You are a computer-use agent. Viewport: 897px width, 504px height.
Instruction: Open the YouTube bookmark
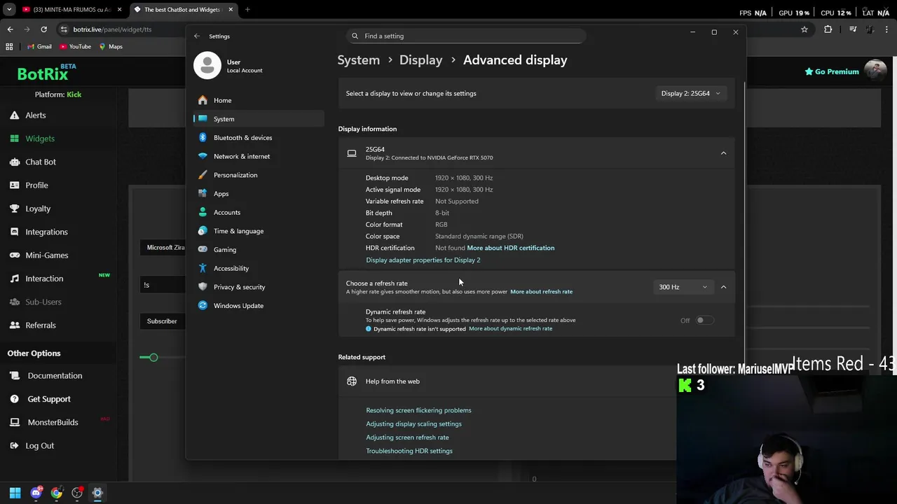coord(75,47)
